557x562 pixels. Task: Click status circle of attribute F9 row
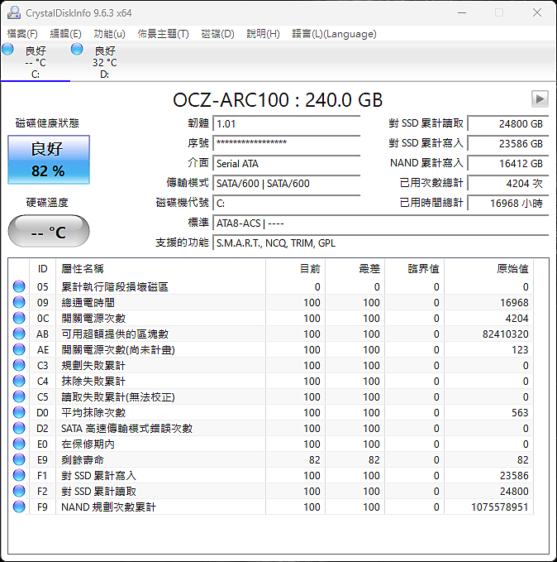click(19, 507)
